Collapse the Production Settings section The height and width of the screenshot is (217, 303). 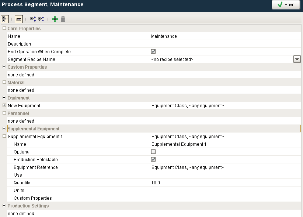[x=4, y=206]
